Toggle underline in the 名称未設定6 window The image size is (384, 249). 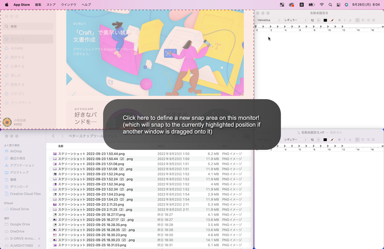(350, 20)
